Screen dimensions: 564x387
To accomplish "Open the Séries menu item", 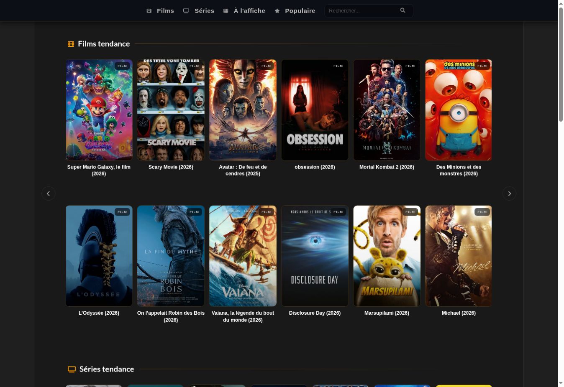I will point(199,11).
